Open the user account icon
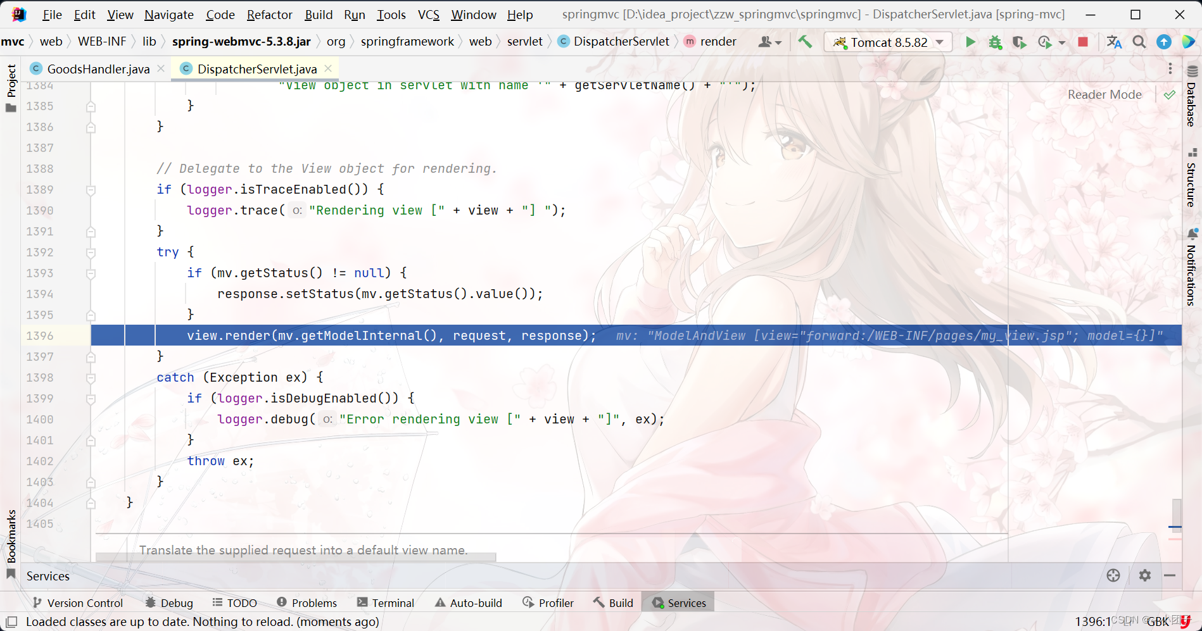Screen dimensions: 1202x631 point(765,42)
